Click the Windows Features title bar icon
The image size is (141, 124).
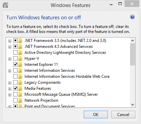pos(6,5)
